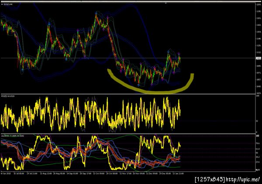Pick the 29 Dec 05:00 time axis label
Screen dimensions: 262x184
click(165, 174)
